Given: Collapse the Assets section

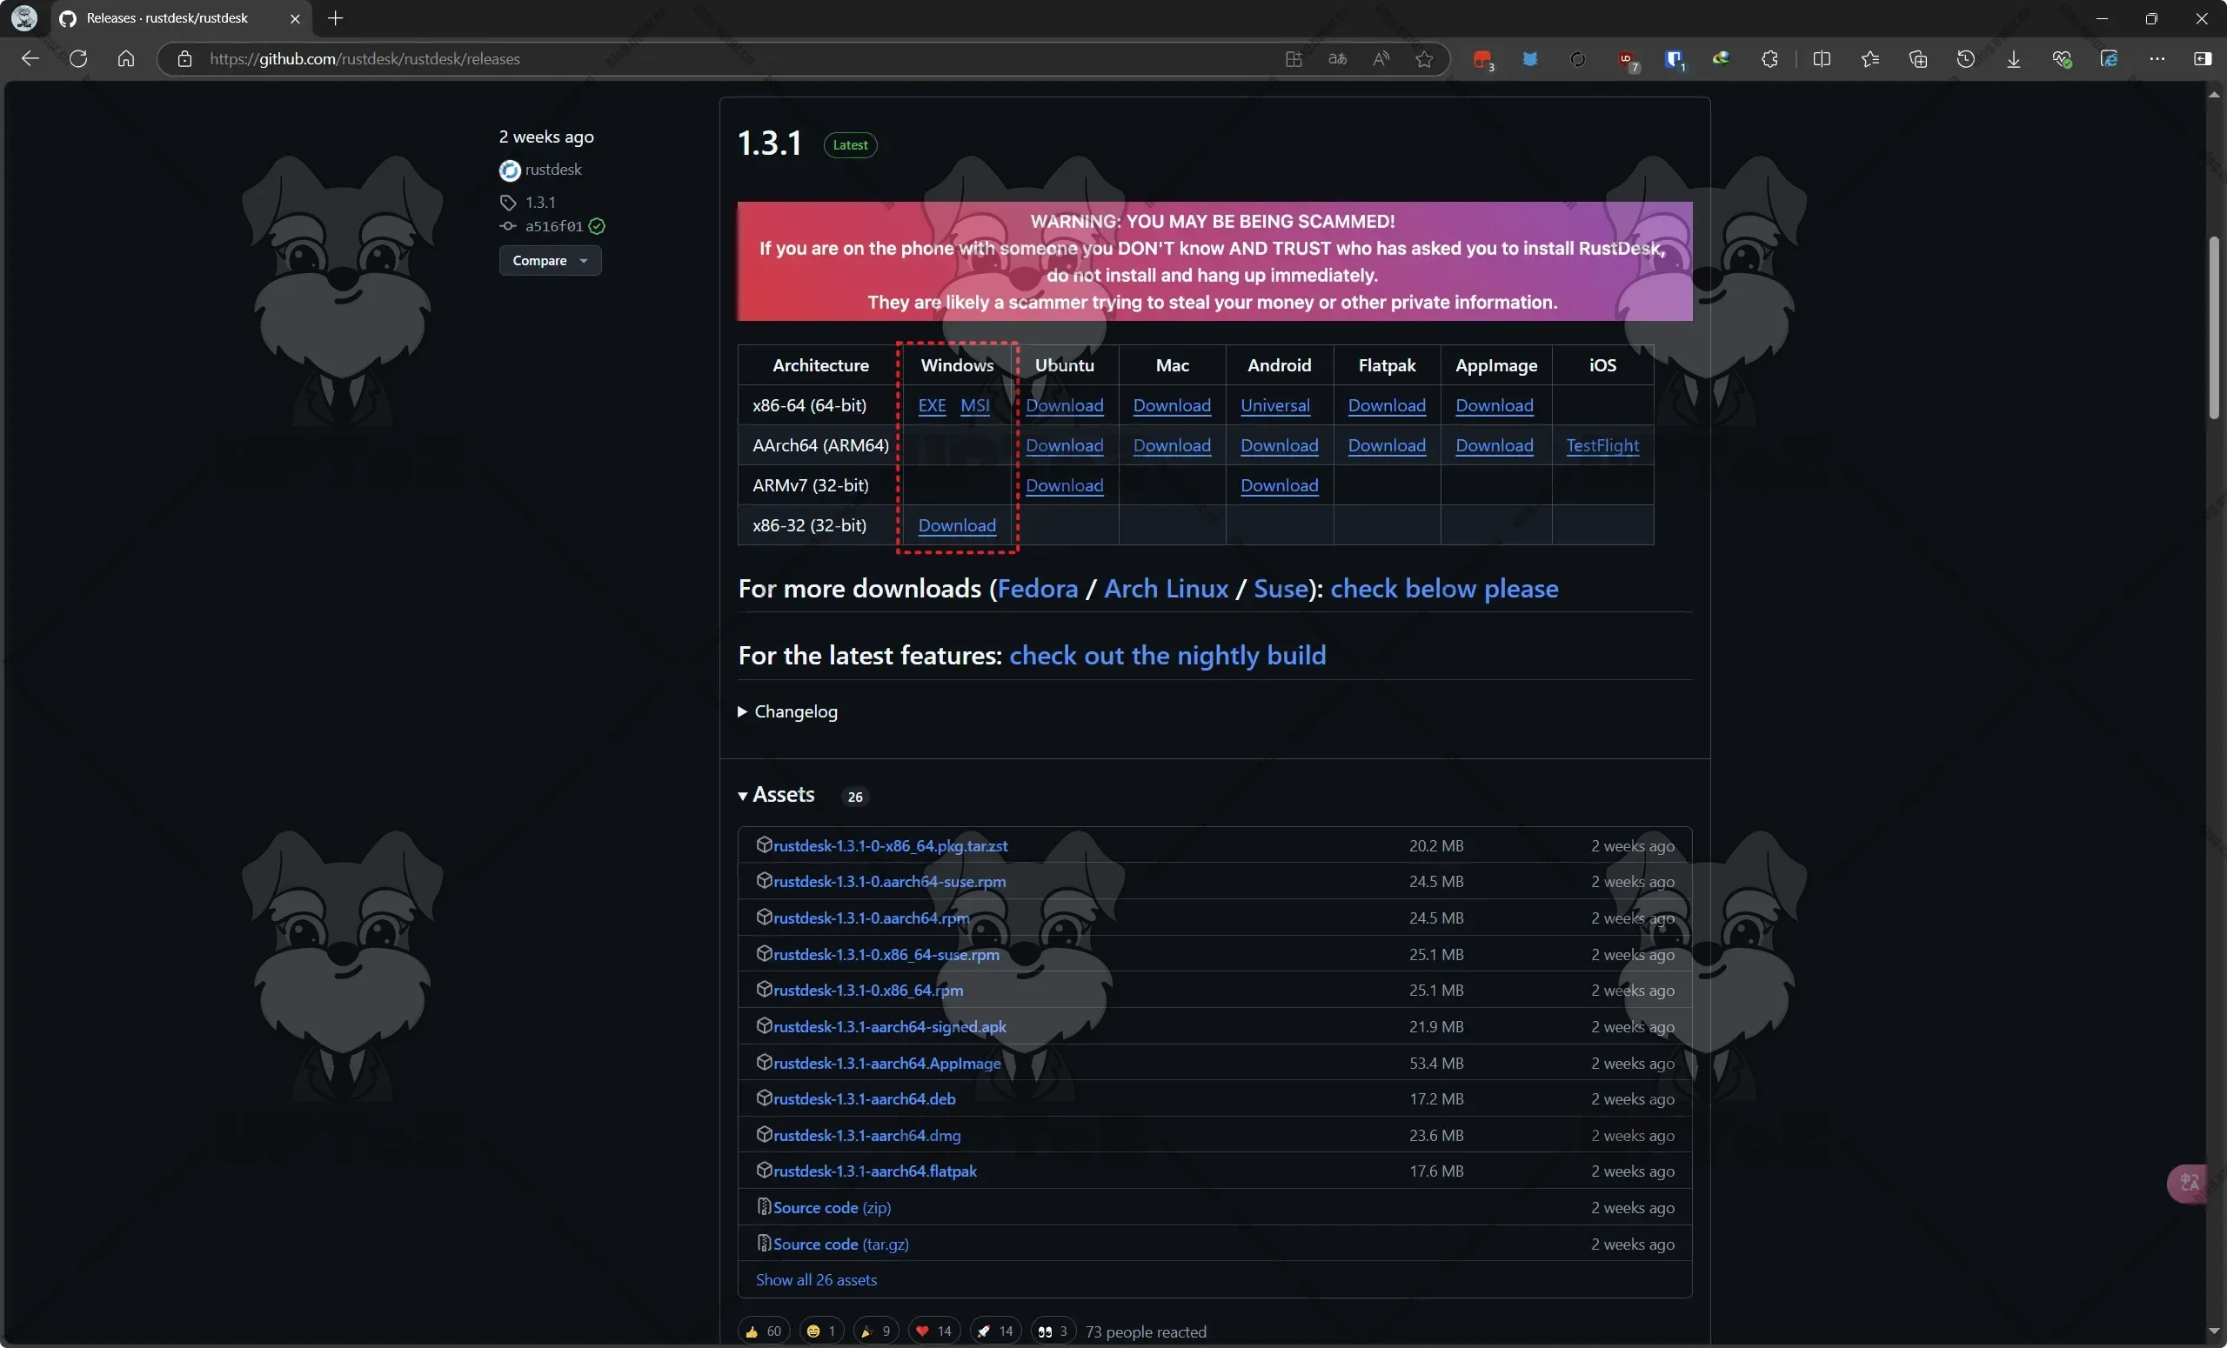Looking at the screenshot, I should tap(776, 794).
